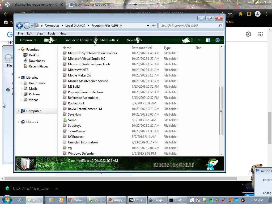Viewport: 272px width, 204px height.
Task: Select the Pictures library
Action: [35, 94]
